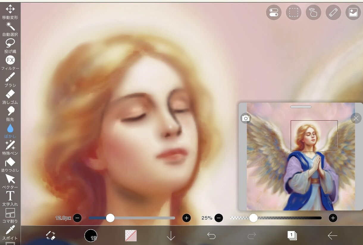Viewport: 363px width, 245px height.
Task: Switch between brush and eraser
Action: tap(51, 235)
